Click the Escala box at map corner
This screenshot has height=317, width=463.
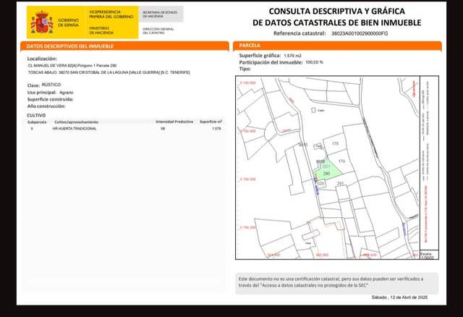[x=425, y=254]
